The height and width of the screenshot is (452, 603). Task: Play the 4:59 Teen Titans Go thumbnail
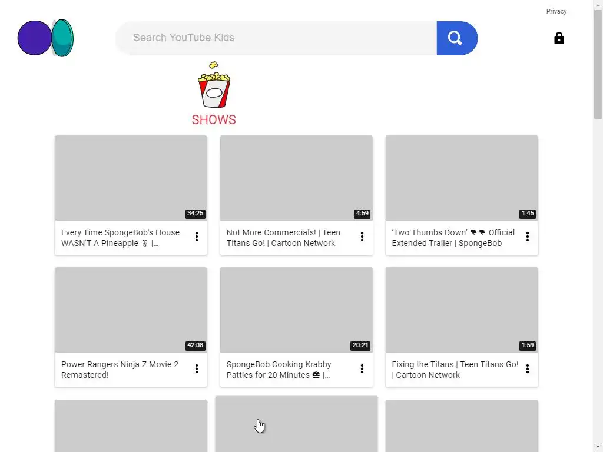[x=296, y=178]
